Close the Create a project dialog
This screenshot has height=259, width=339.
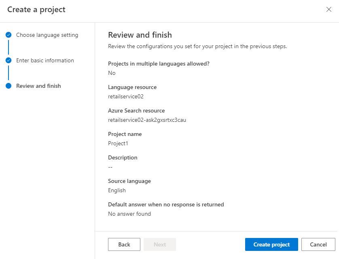(x=328, y=10)
